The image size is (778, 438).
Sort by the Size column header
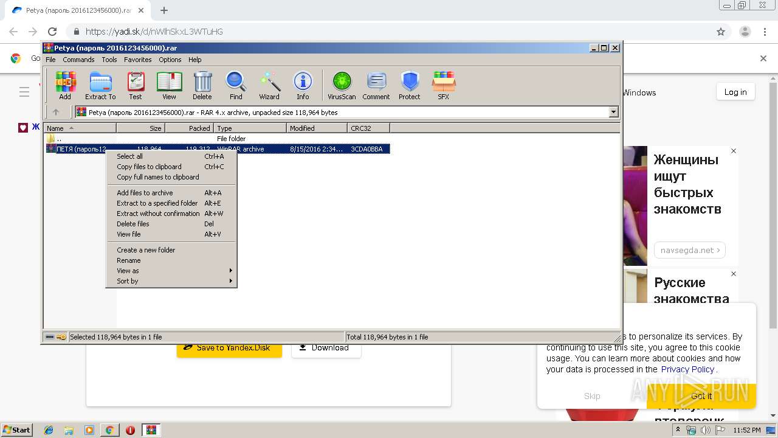(x=140, y=128)
